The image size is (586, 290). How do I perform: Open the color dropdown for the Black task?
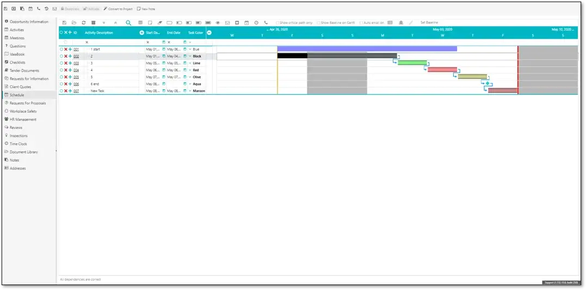pos(190,56)
